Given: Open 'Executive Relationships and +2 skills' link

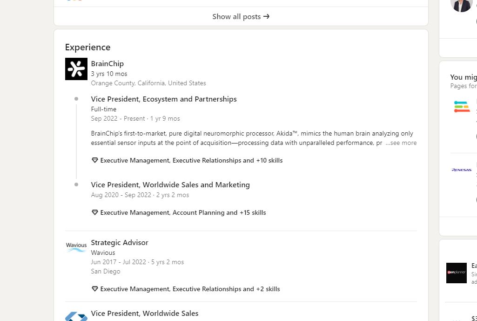Looking at the screenshot, I should (226, 289).
